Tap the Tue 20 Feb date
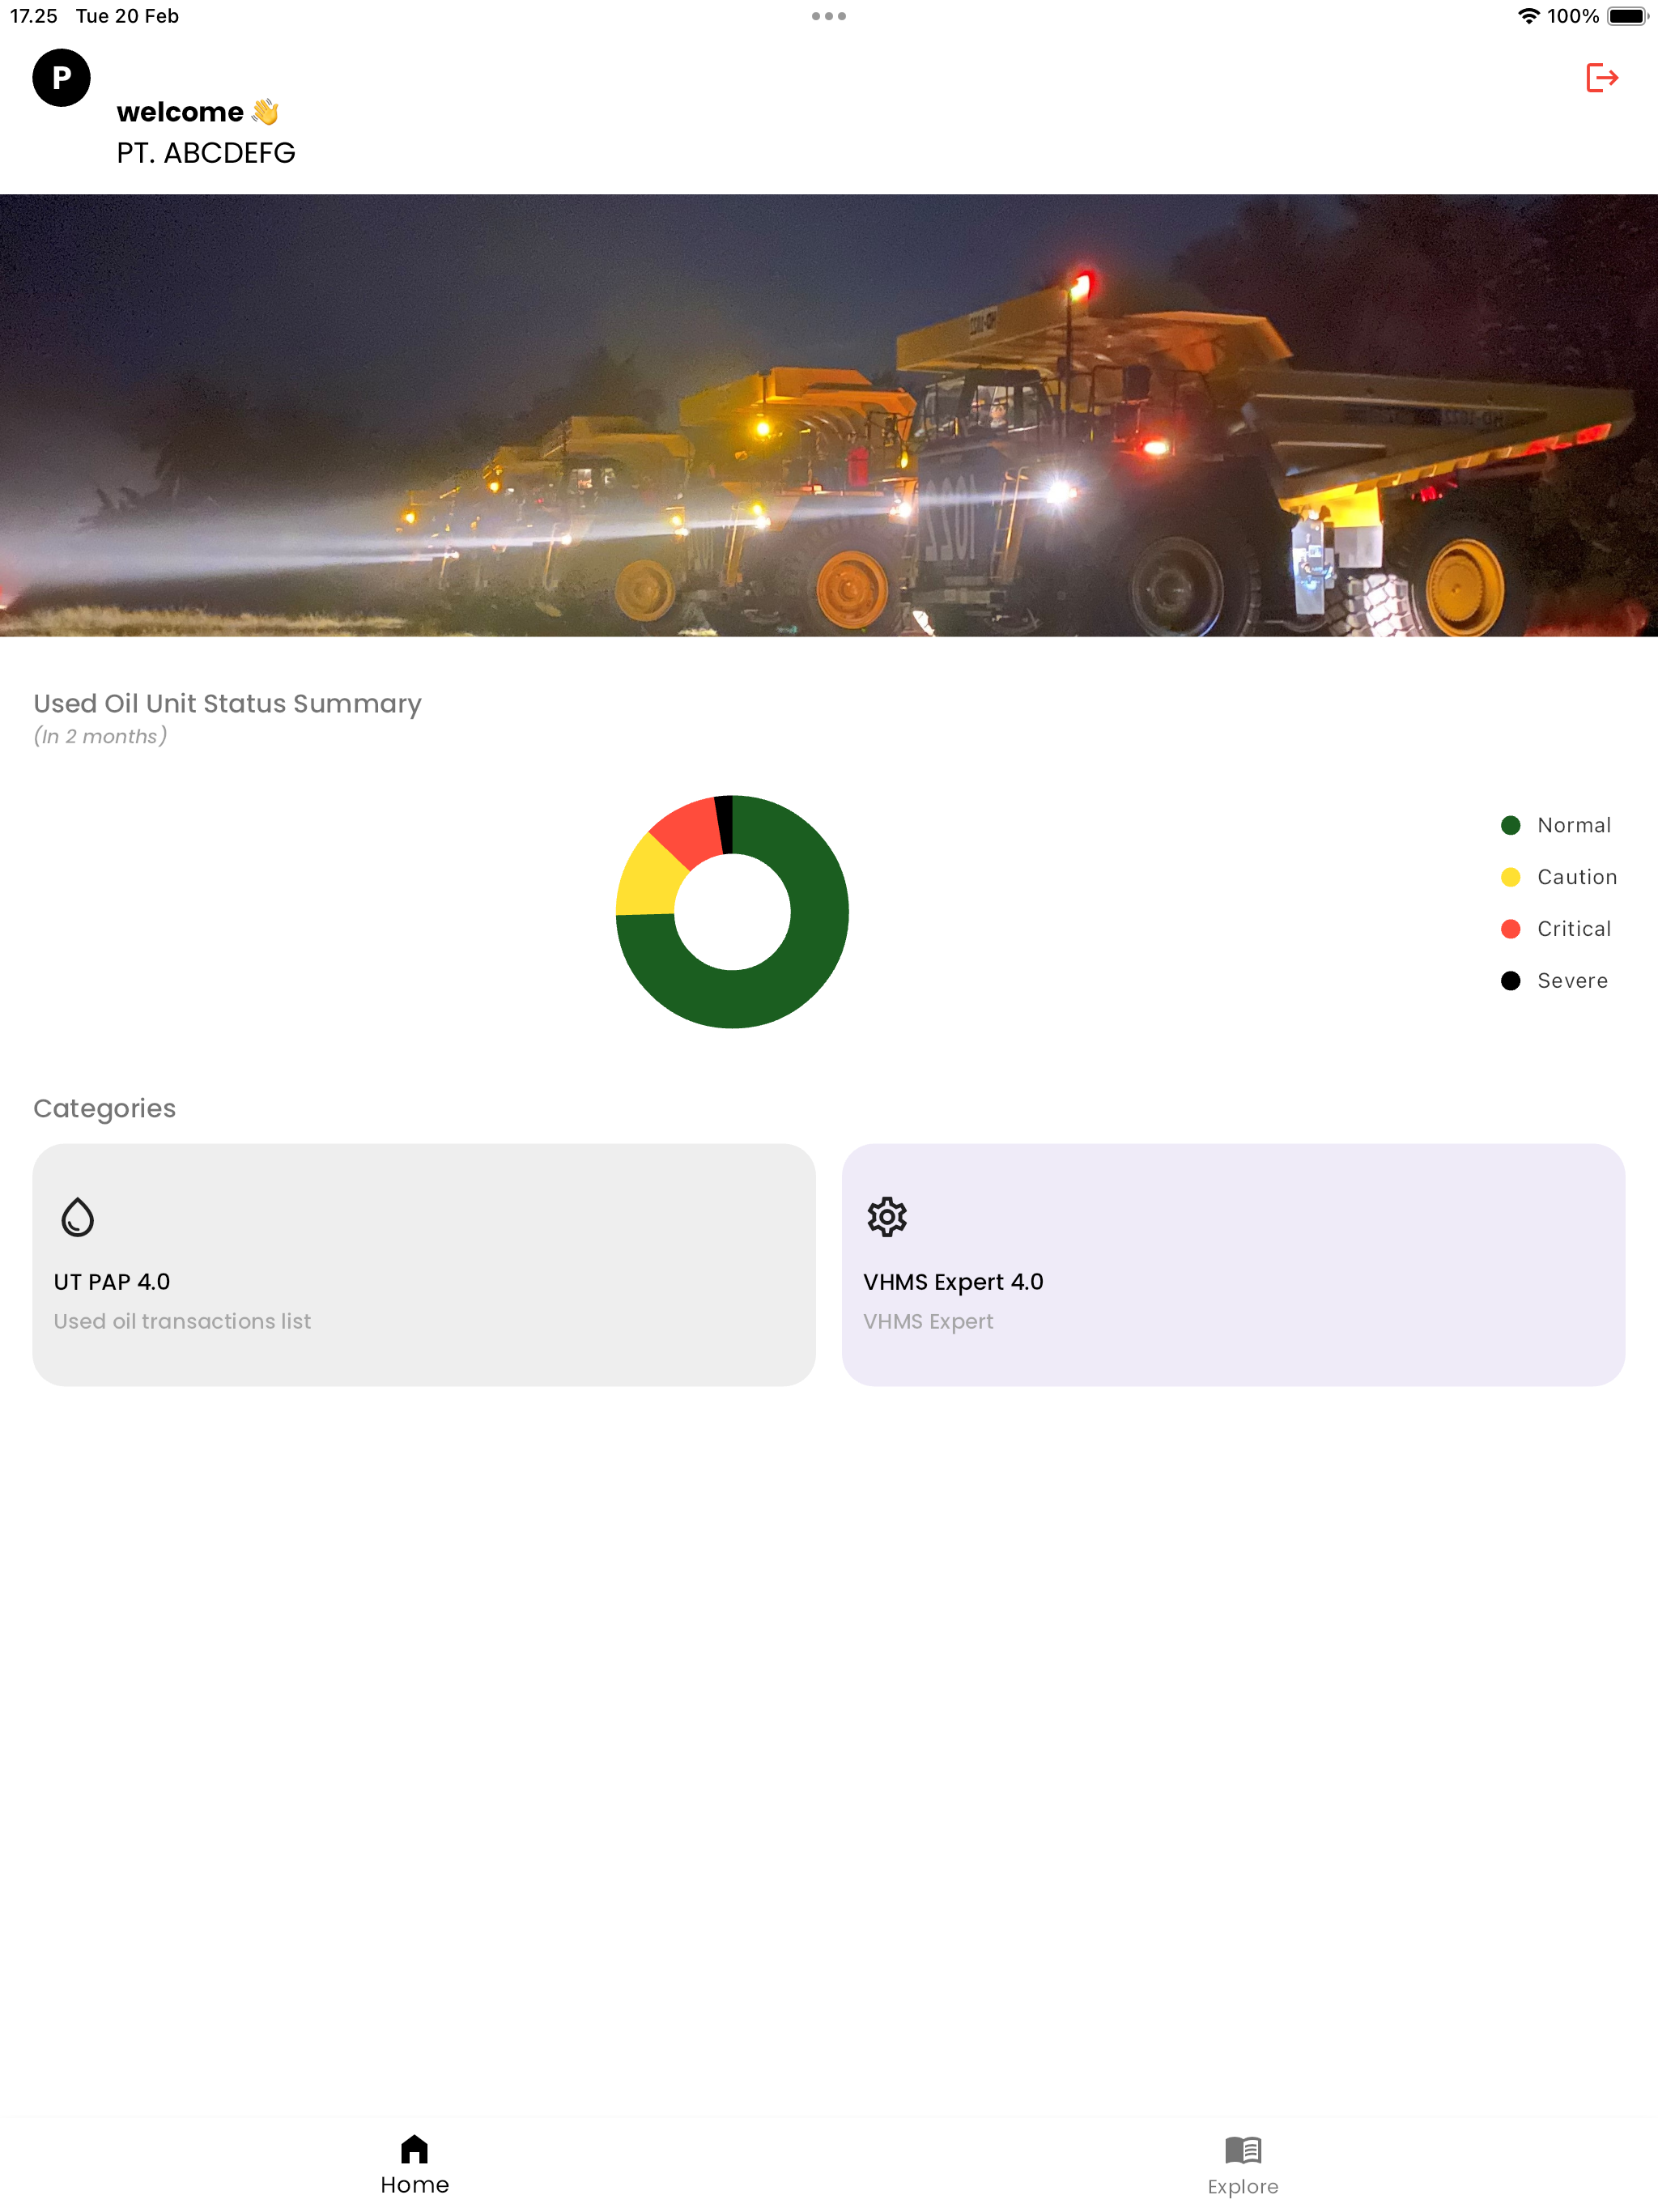Screen dimensions: 1658x2212 tap(127, 16)
